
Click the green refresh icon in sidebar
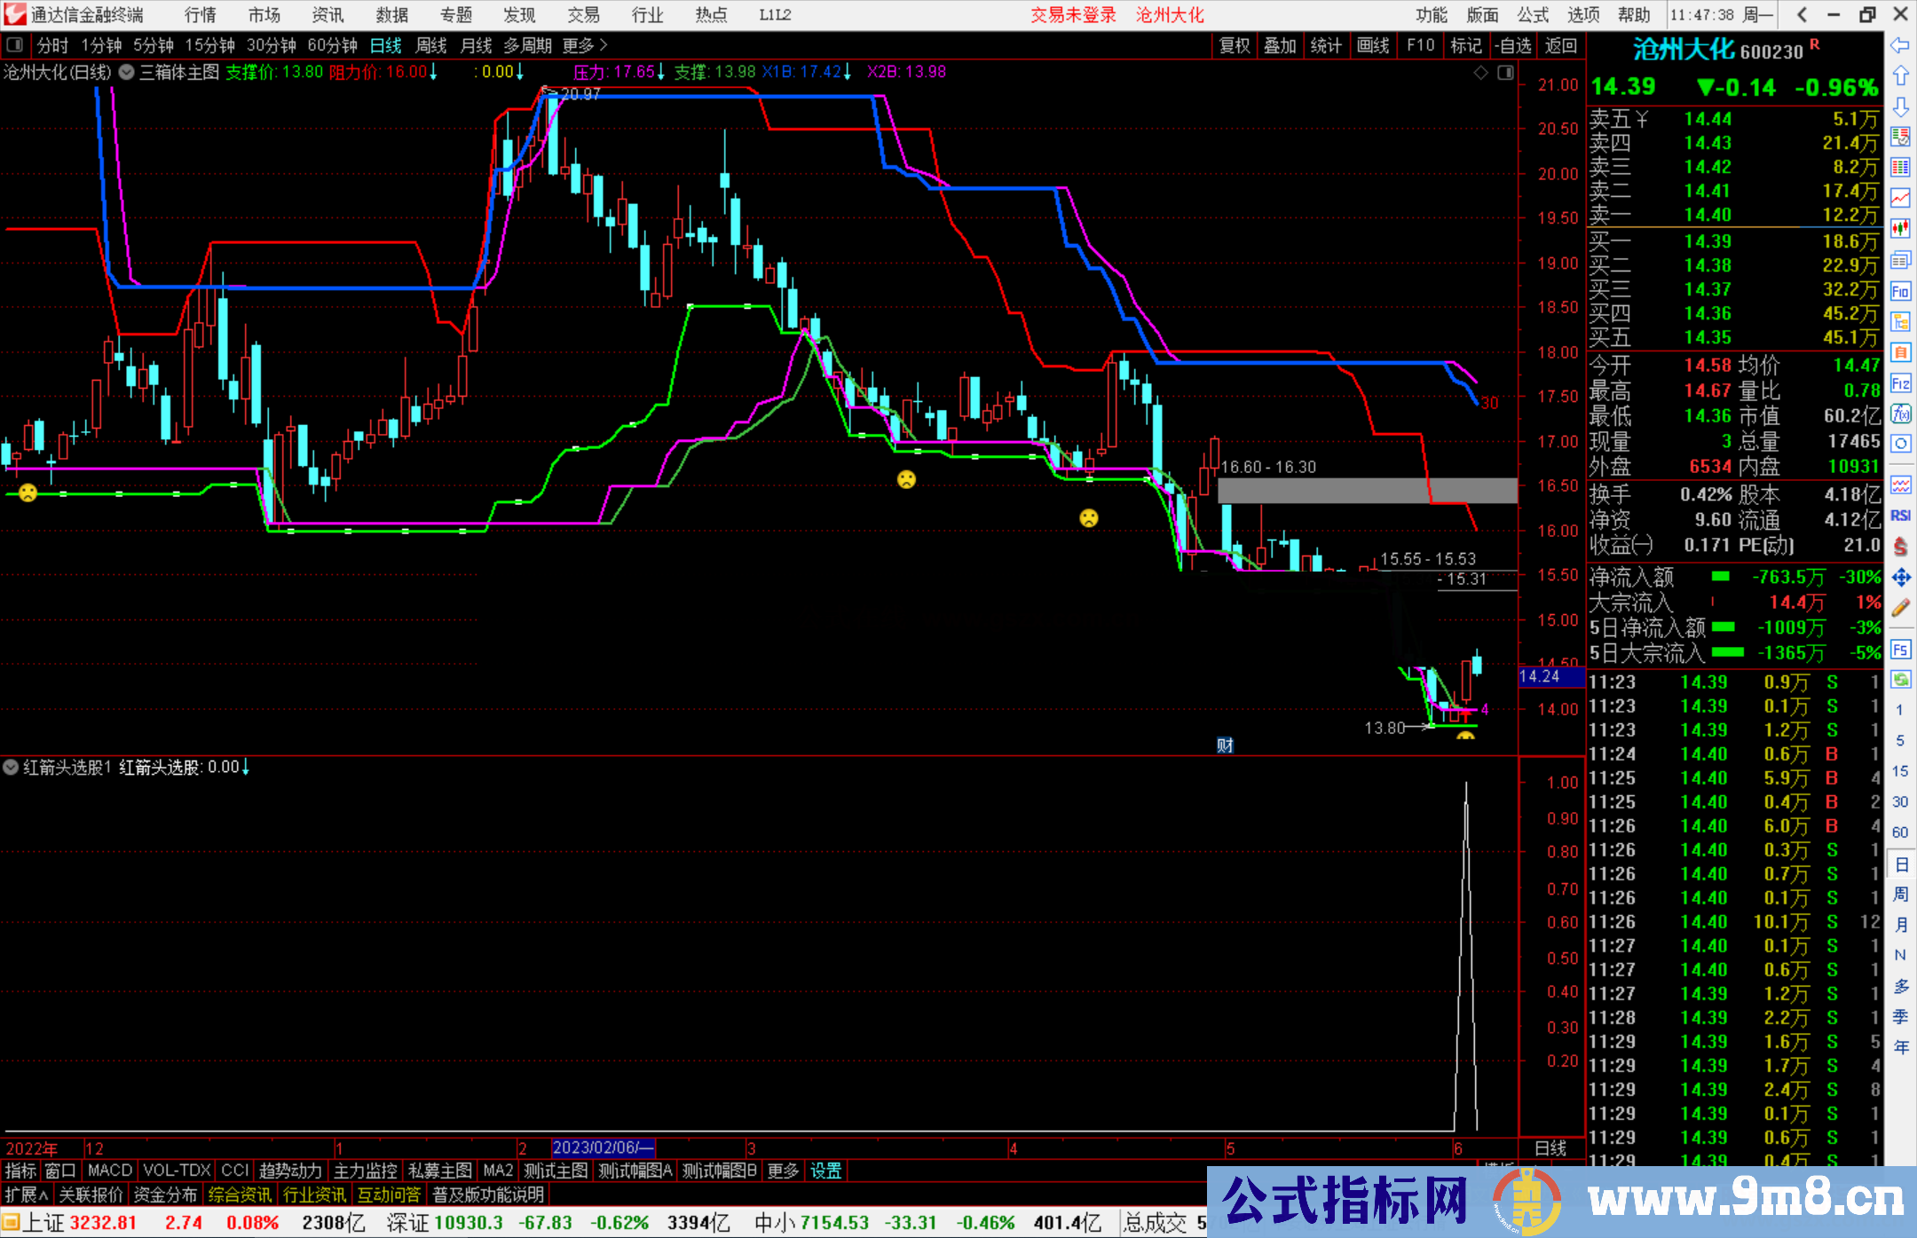coord(1900,680)
